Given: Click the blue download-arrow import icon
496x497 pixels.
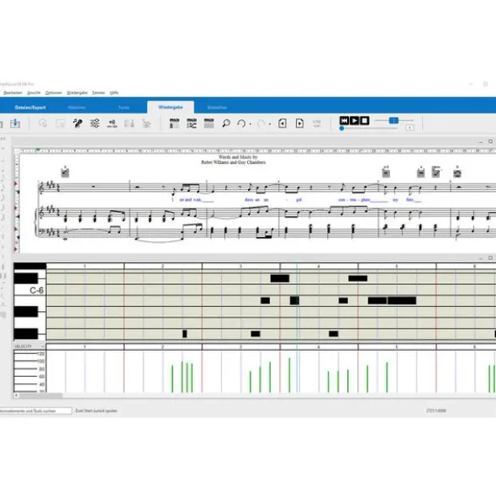Looking at the screenshot, I should tap(15, 123).
